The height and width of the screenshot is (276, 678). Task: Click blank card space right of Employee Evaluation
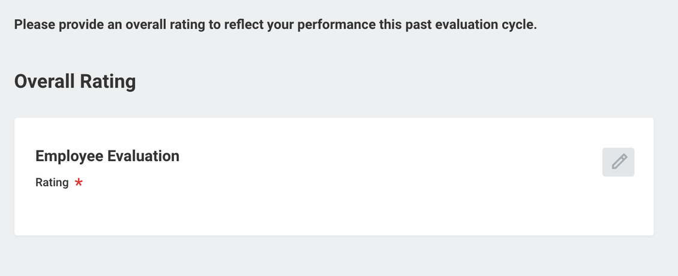click(389, 156)
